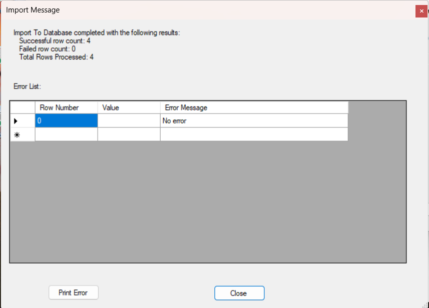Select the Value cell in the new row
This screenshot has width=429, height=308.
(129, 134)
